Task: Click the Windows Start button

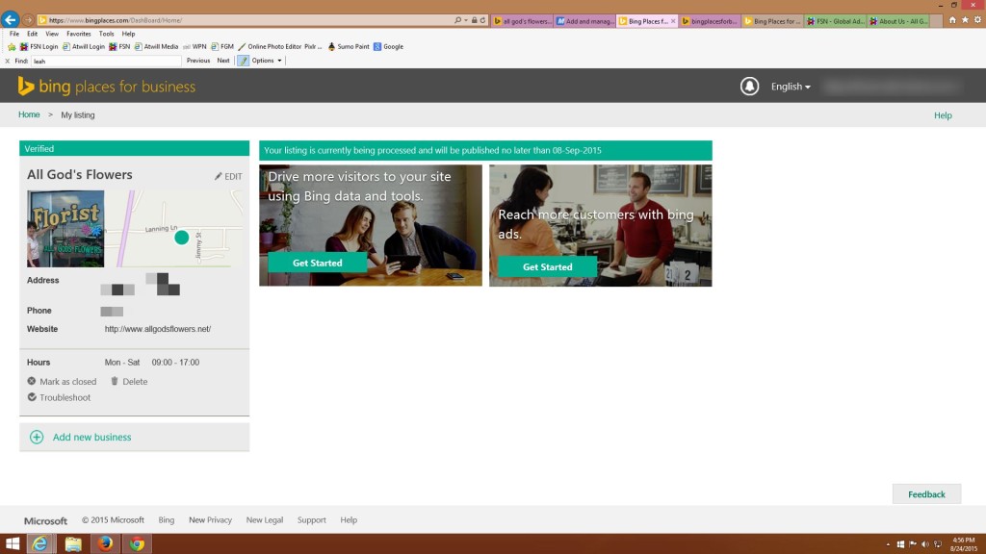Action: coord(12,544)
